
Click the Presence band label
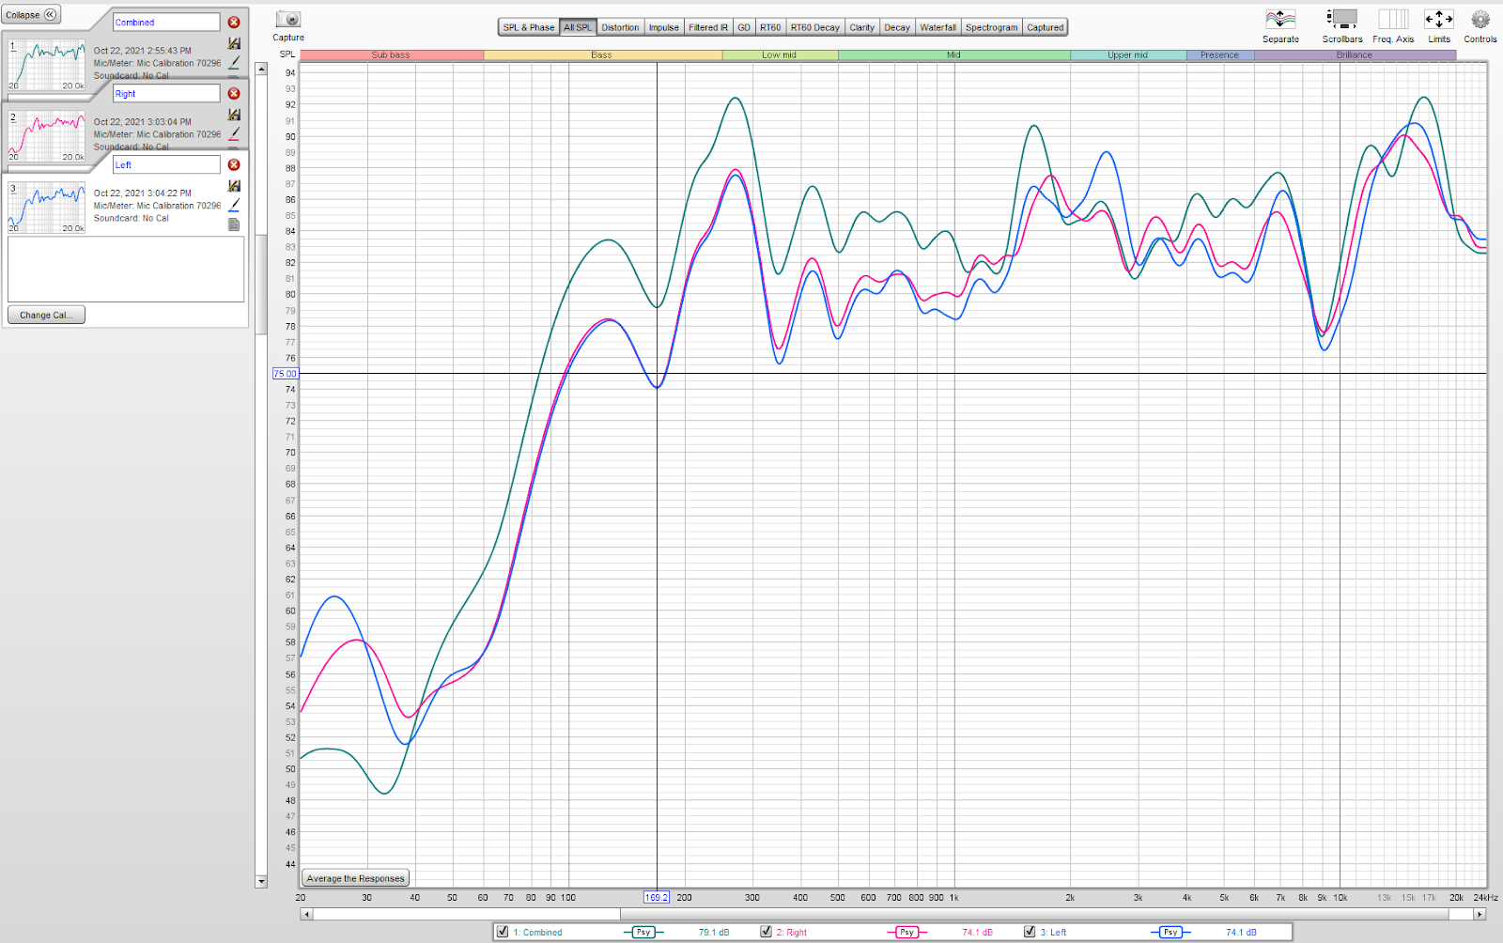pos(1219,55)
